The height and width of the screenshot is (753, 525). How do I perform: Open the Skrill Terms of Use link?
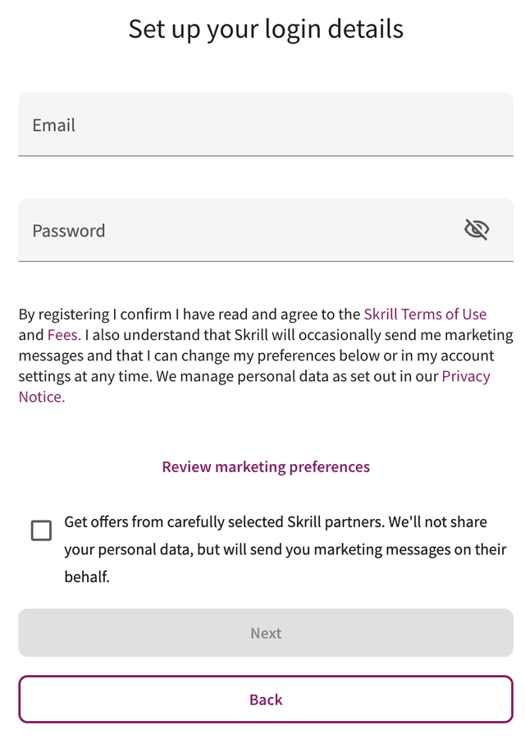[x=425, y=315]
